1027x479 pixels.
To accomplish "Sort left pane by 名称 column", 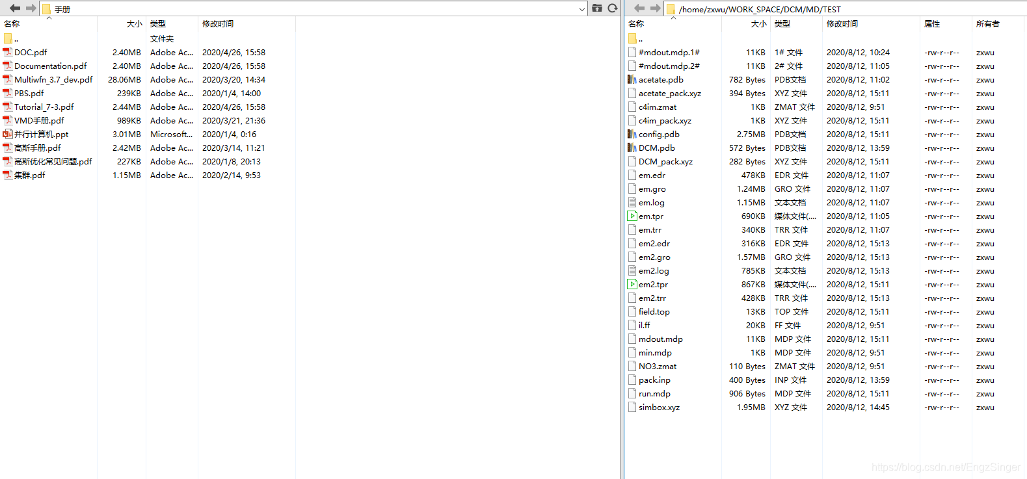I will [12, 23].
